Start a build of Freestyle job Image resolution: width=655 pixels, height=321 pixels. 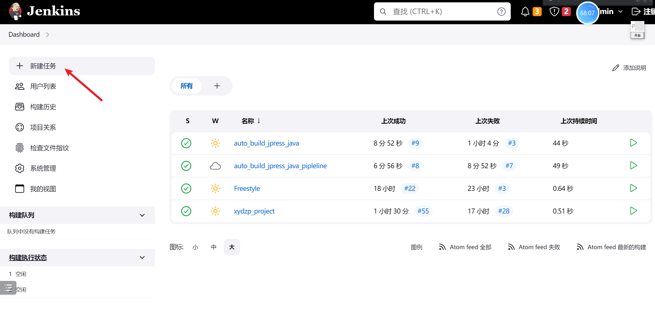[x=633, y=188]
